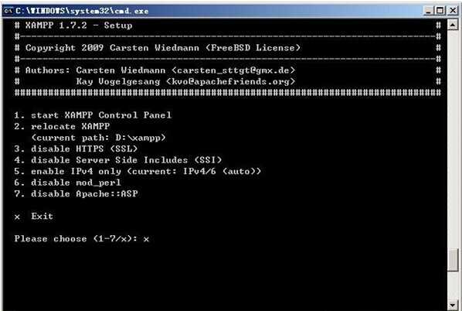The width and height of the screenshot is (462, 311).
Task: Click option '1. start XAMPP Control Panel'
Action: pos(93,115)
